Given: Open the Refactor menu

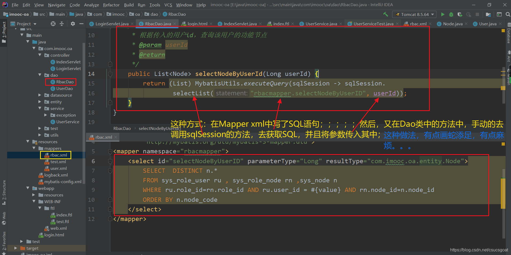Looking at the screenshot, I should (111, 5).
